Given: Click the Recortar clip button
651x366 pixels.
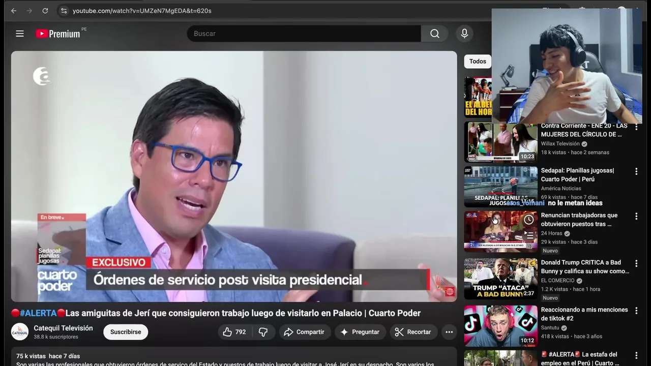Looking at the screenshot, I should (413, 332).
